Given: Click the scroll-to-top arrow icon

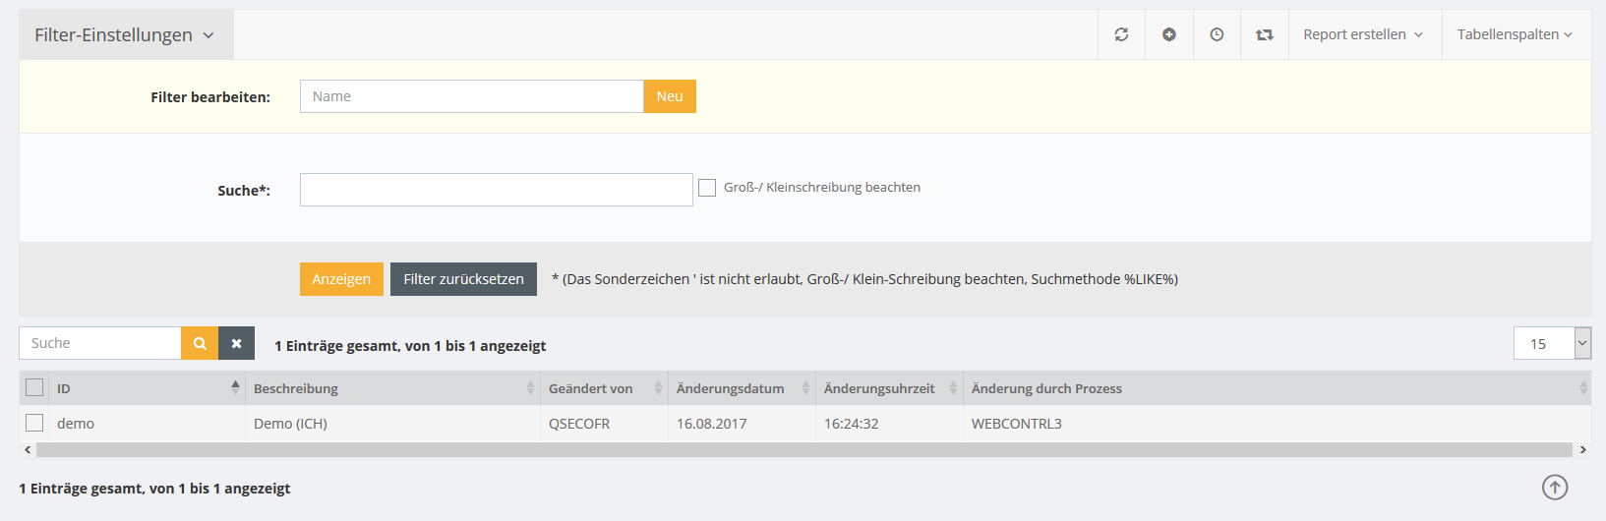Looking at the screenshot, I should point(1555,488).
